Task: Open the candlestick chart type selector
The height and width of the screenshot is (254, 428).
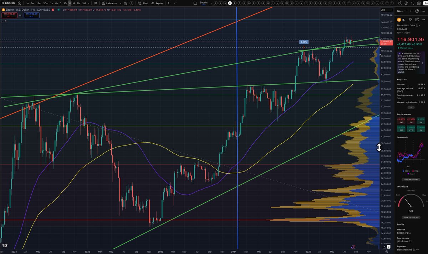Action: 95,3
